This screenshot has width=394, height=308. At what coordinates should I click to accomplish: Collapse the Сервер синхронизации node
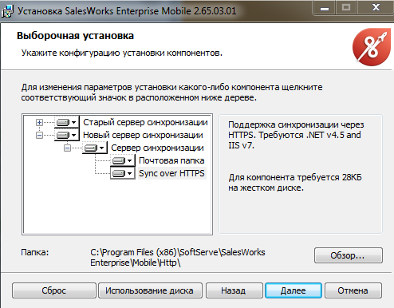click(x=67, y=148)
